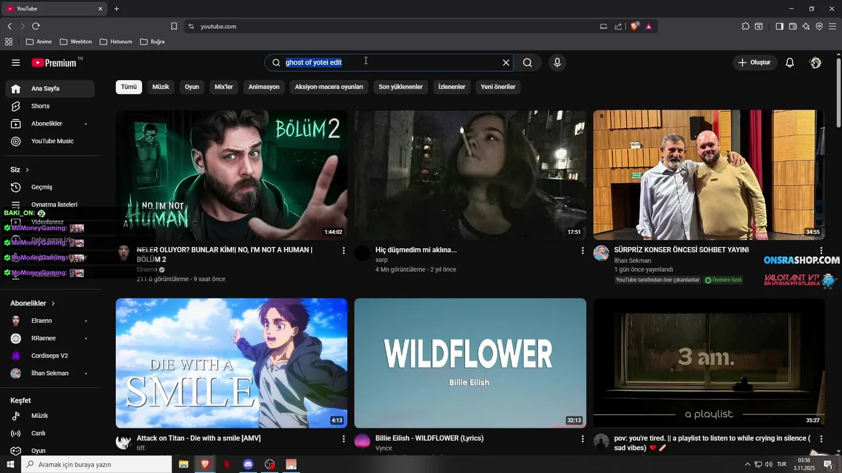Open the Hatunum bookmarks folder
The width and height of the screenshot is (842, 473).
click(x=116, y=41)
